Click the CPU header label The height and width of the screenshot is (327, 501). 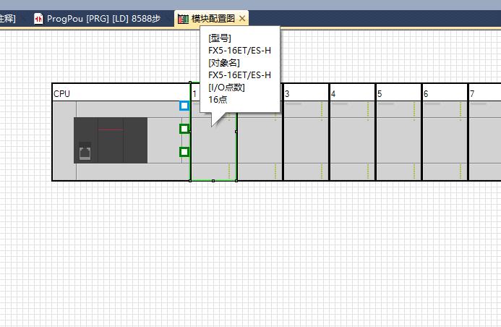click(62, 94)
